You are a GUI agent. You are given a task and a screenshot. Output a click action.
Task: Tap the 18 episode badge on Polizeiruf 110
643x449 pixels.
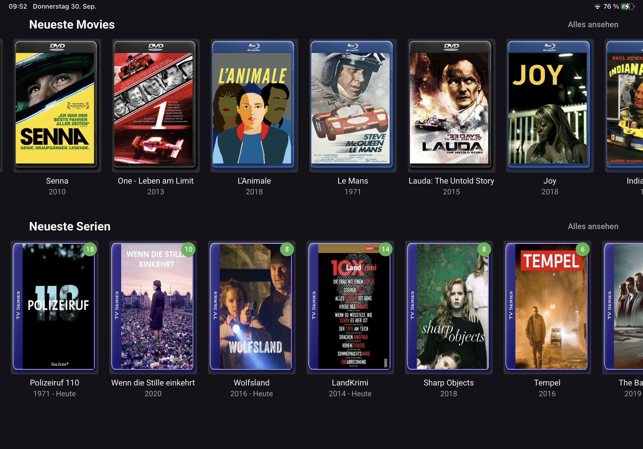tap(90, 249)
